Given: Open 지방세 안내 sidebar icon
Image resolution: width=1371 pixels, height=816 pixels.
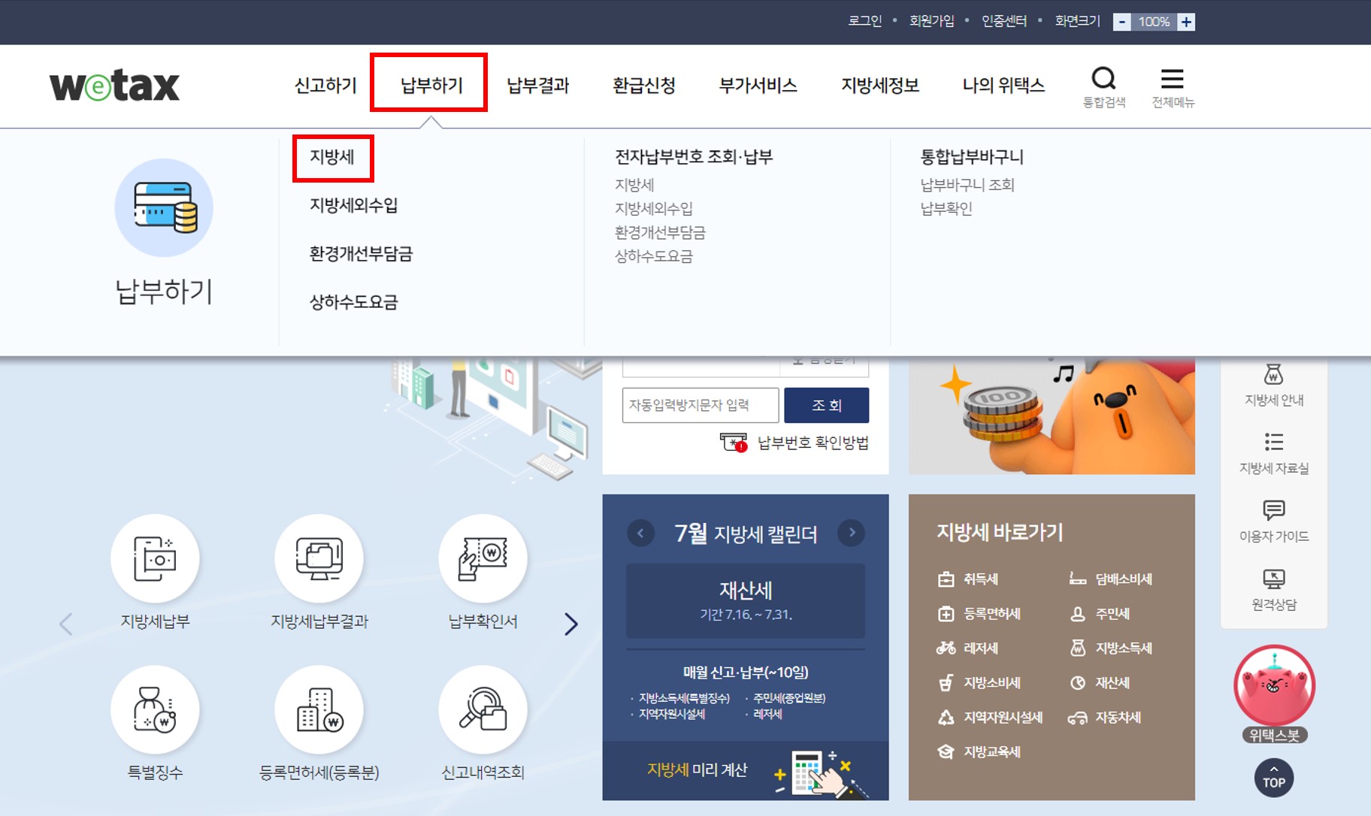Looking at the screenshot, I should pyautogui.click(x=1274, y=385).
